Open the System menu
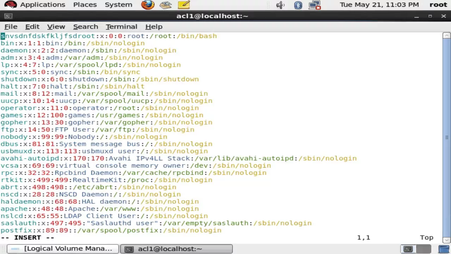The width and height of the screenshot is (451, 254). pos(118,5)
